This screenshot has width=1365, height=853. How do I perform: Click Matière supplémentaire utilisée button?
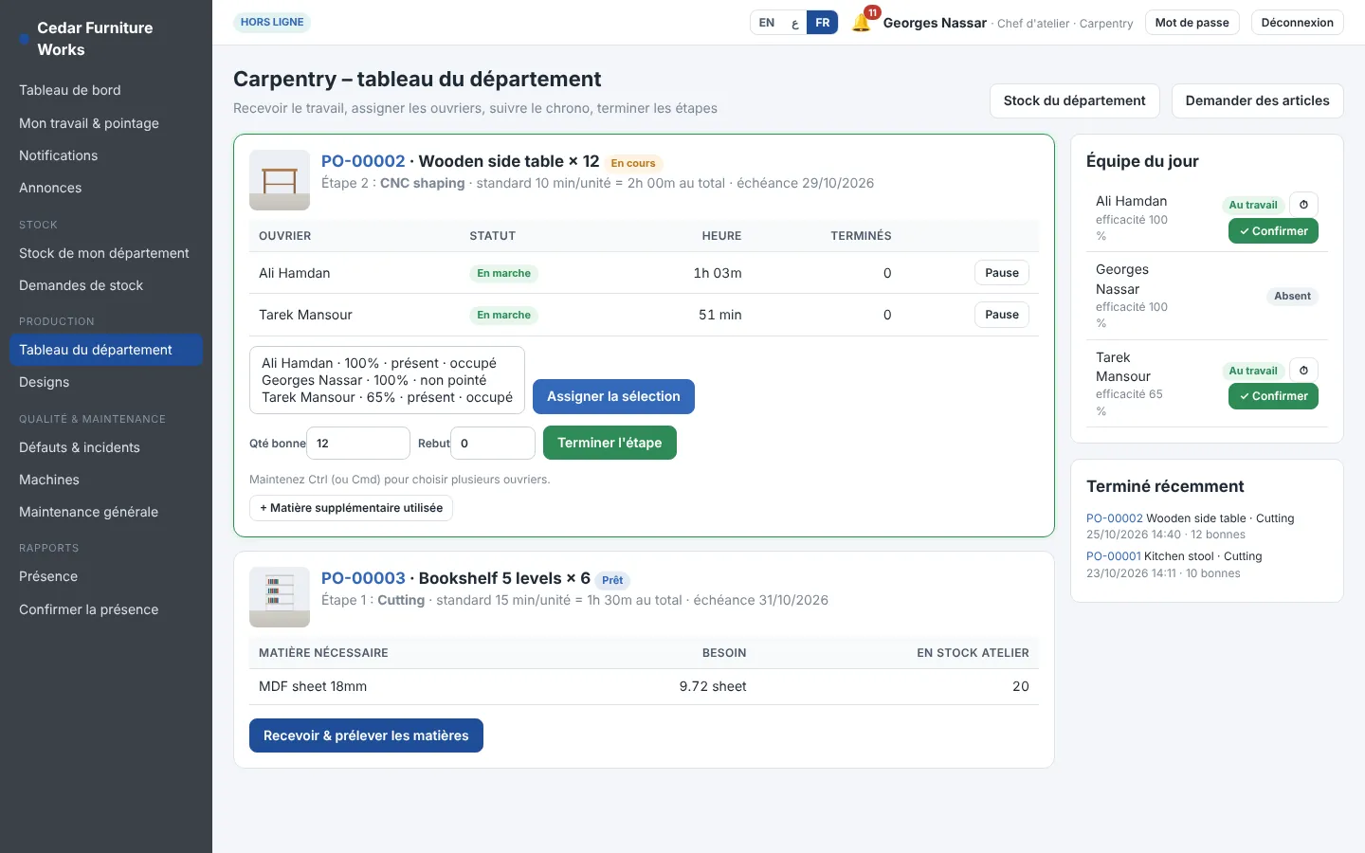click(x=351, y=508)
